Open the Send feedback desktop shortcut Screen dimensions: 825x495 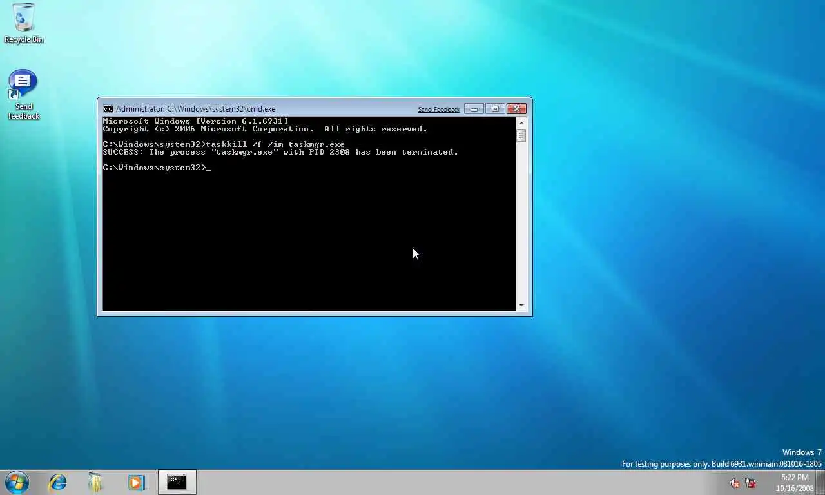tap(23, 95)
